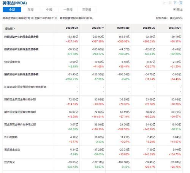Select 折旧与摊销 row label

click(11, 137)
